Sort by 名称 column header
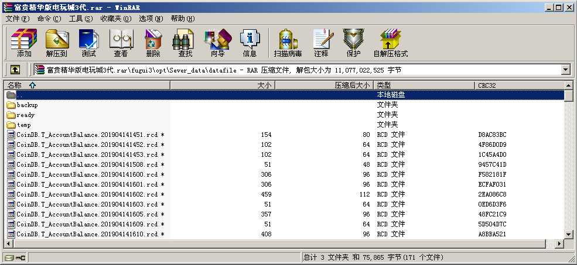The width and height of the screenshot is (577, 265). pyautogui.click(x=87, y=85)
